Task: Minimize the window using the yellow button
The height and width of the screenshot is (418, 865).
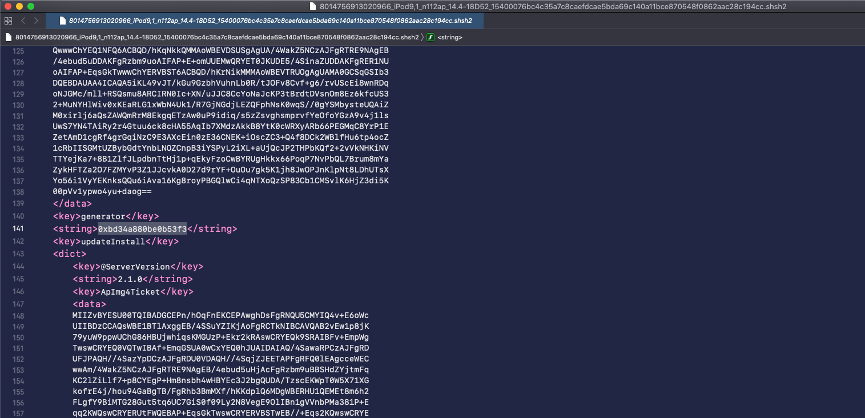Action: [x=19, y=6]
